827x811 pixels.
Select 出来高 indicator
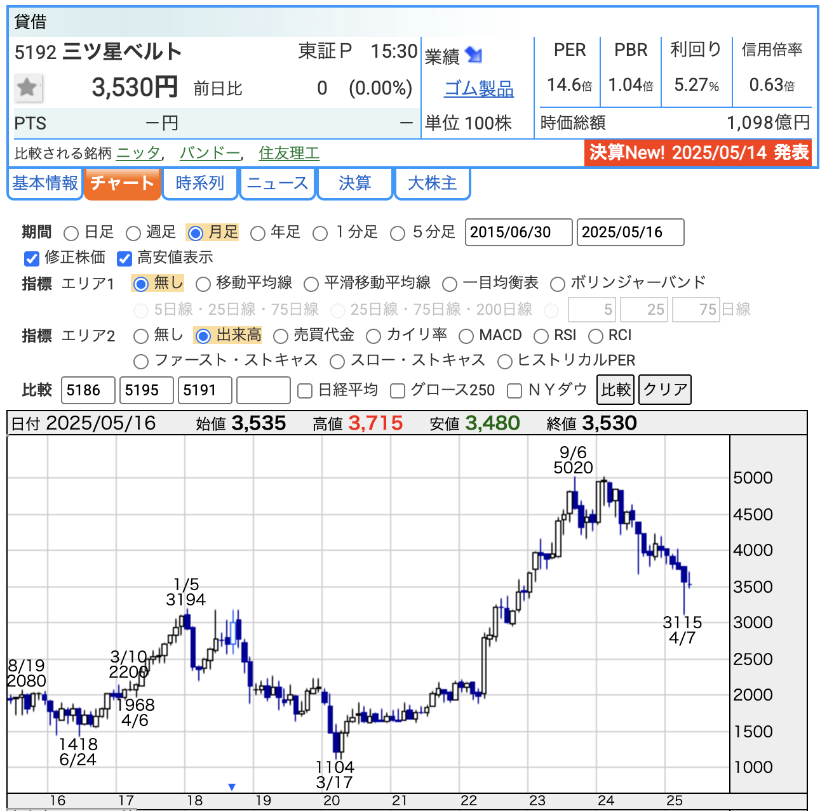(203, 336)
